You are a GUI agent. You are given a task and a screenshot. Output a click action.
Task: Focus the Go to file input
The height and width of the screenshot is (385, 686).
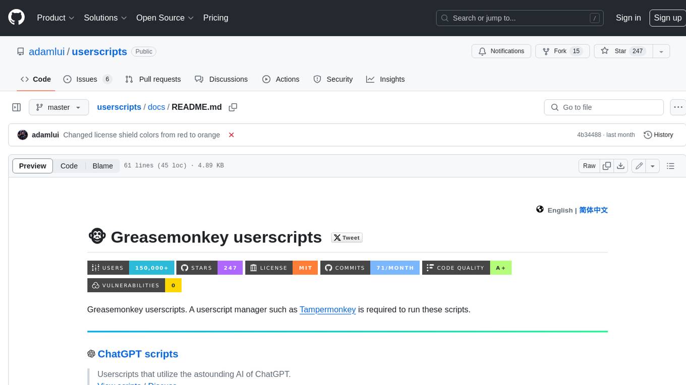pyautogui.click(x=604, y=107)
